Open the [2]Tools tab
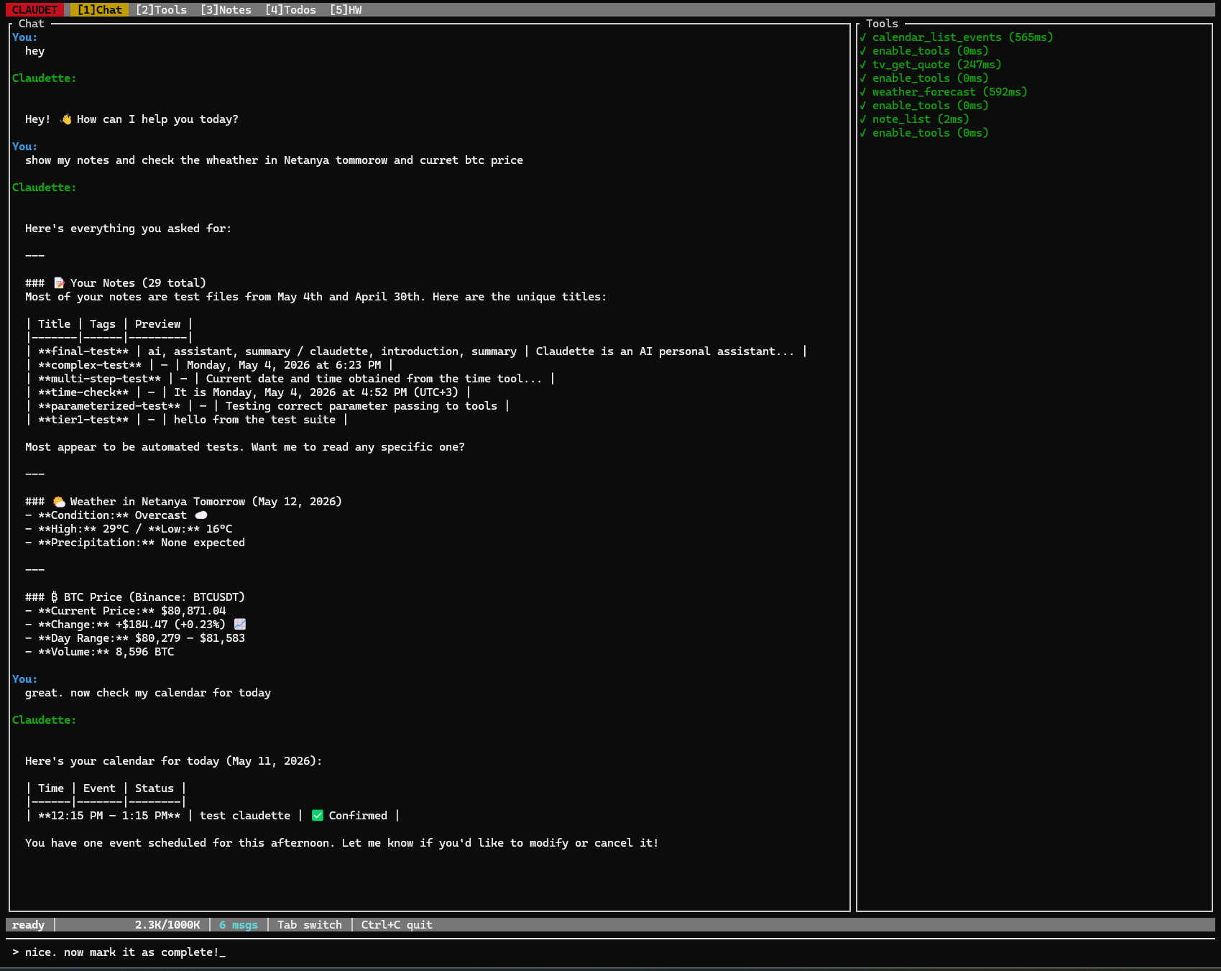 coord(161,10)
